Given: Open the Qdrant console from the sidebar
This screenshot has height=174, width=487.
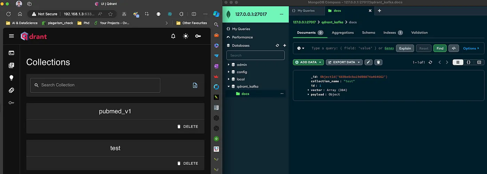Looking at the screenshot, I should [x=11, y=53].
